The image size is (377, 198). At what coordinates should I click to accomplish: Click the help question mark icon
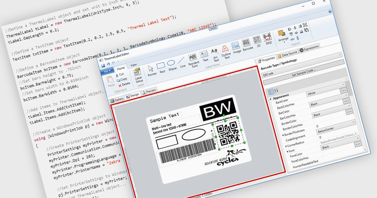(330, 11)
